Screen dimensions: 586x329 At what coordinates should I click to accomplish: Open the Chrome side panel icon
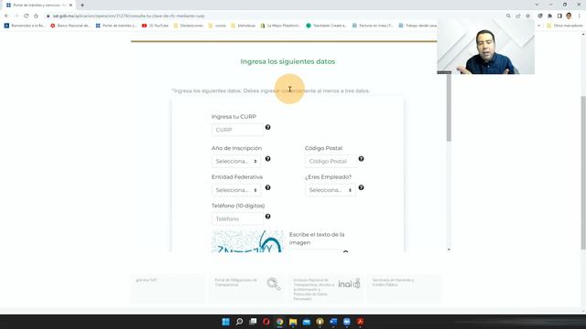(559, 16)
